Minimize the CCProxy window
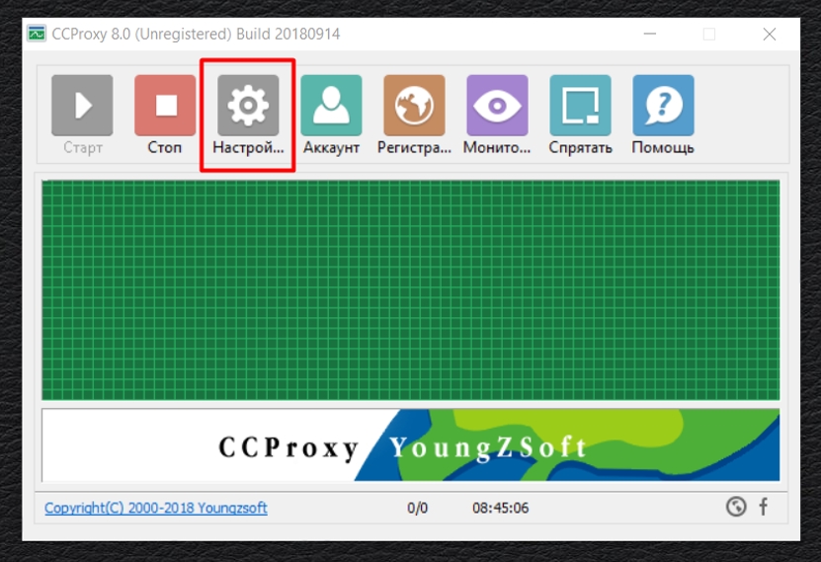This screenshot has height=562, width=821. coord(650,34)
